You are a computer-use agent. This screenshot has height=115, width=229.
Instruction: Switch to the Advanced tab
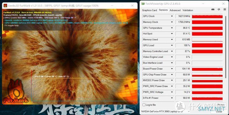click(x=175, y=10)
